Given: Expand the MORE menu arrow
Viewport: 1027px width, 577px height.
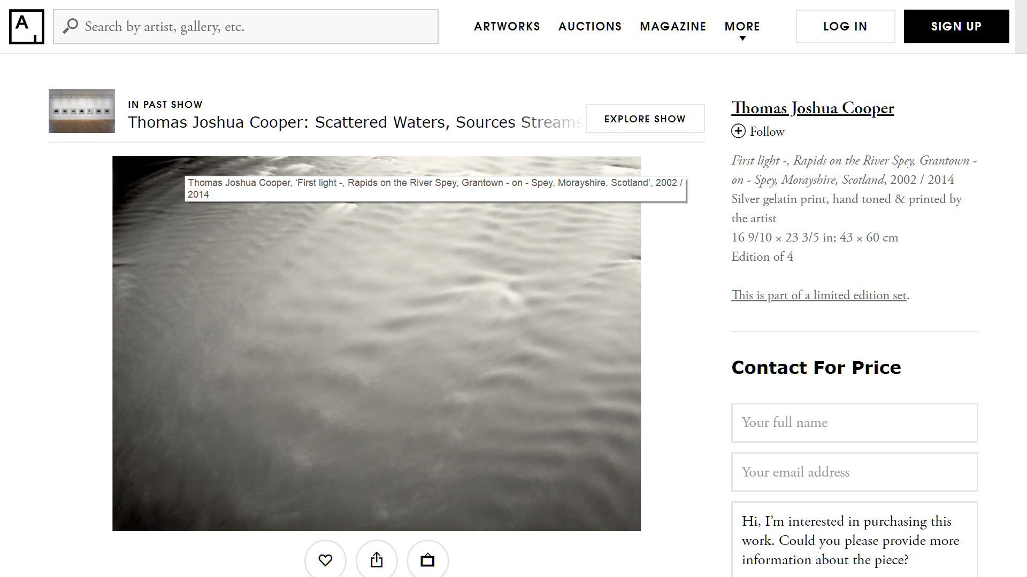Looking at the screenshot, I should click(742, 38).
